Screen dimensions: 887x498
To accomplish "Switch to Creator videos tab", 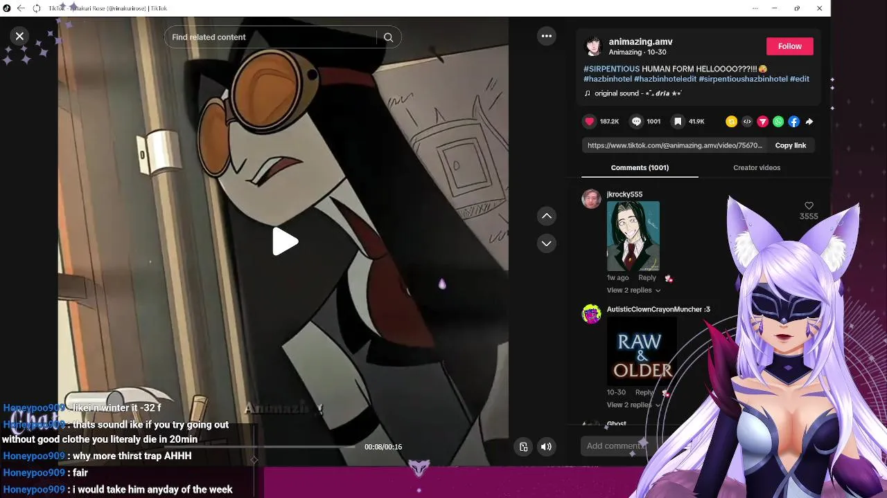I will point(757,167).
